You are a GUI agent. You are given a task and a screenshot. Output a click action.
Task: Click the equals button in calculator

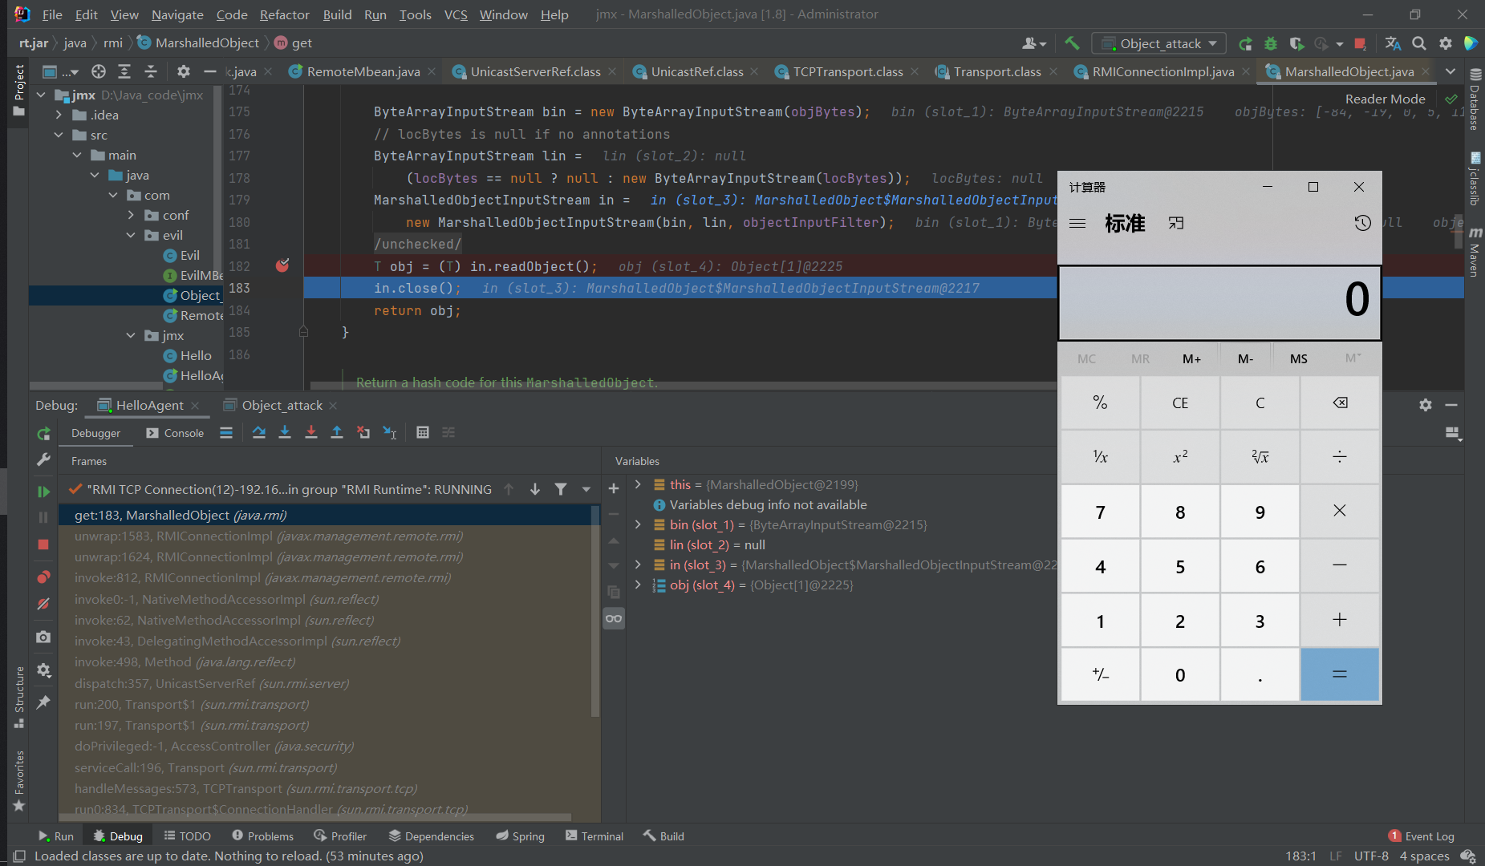point(1340,674)
